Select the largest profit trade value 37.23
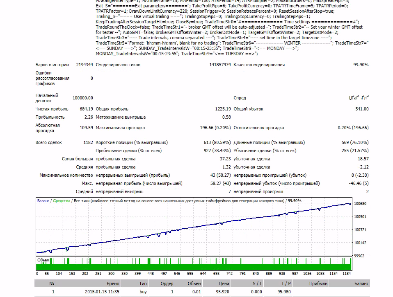393x297 pixels. coord(225,159)
